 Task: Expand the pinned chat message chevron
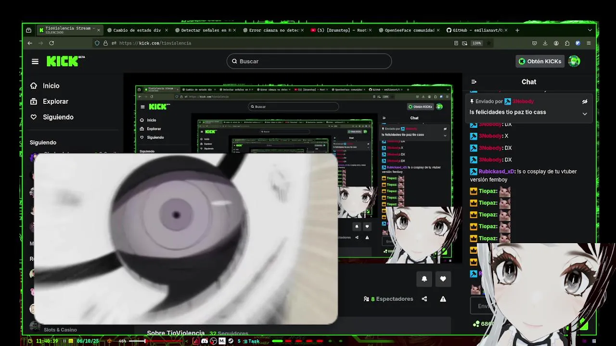tap(585, 114)
